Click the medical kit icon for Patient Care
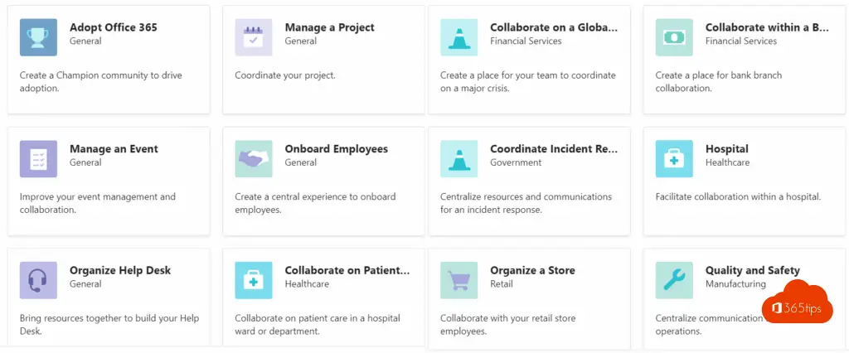Screen dimensions: 849x353 pos(254,280)
